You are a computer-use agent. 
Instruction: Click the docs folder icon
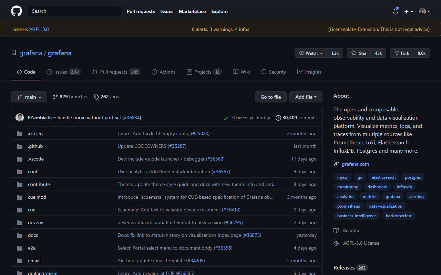[20, 235]
